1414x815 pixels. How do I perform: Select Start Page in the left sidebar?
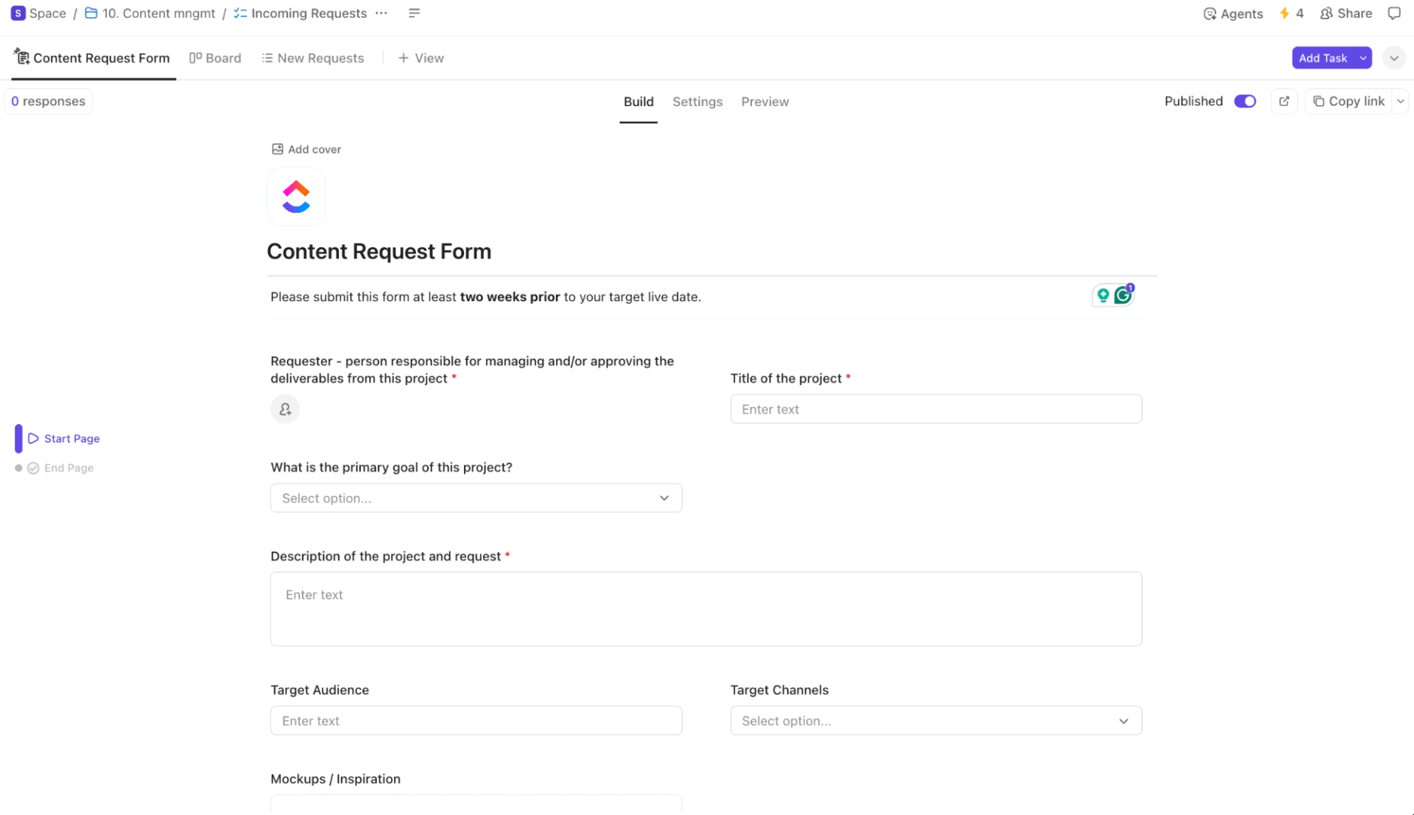pos(70,438)
